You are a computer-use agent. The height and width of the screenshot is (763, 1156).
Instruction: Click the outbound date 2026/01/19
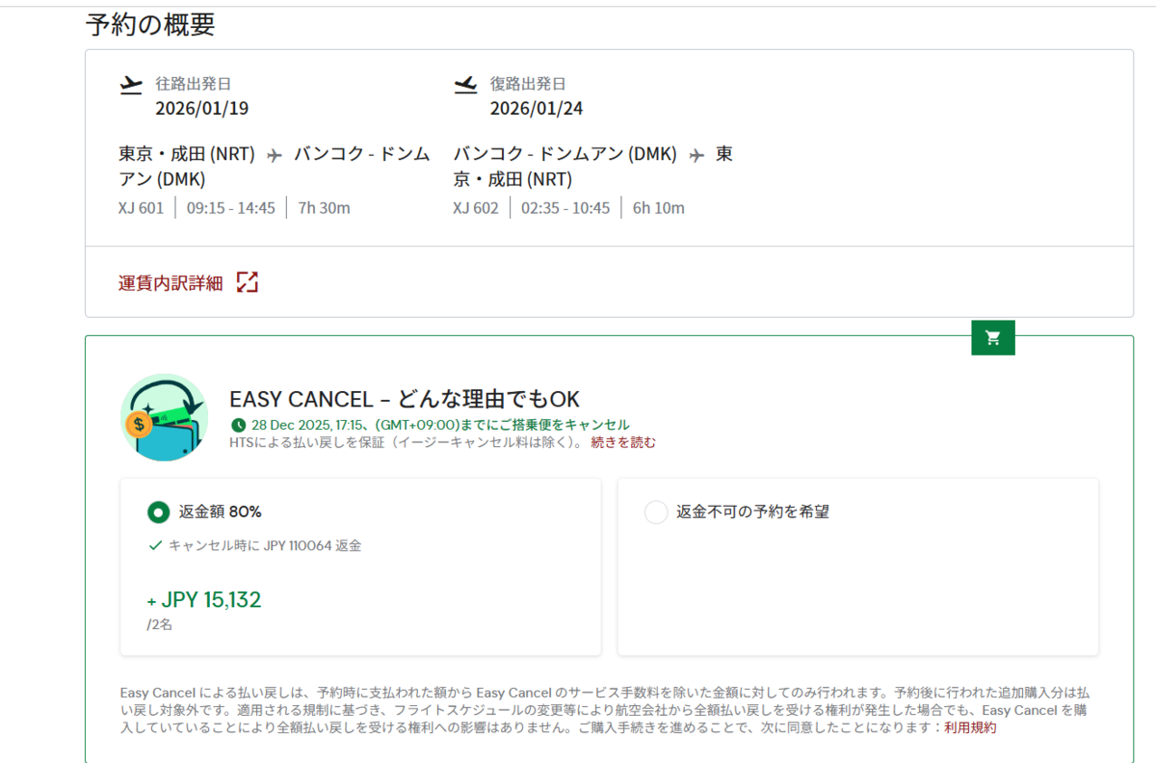click(x=201, y=108)
